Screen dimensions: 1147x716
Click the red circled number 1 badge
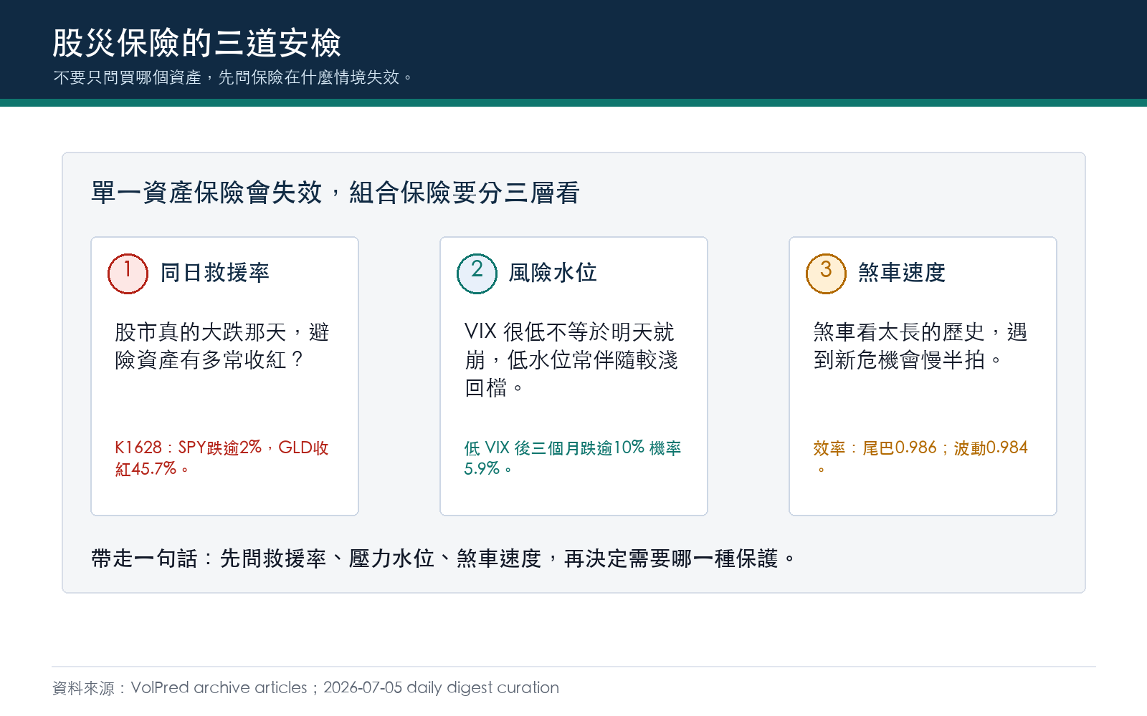(x=128, y=274)
